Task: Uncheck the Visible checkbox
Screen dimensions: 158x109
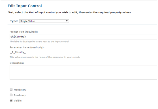Action: point(11,101)
